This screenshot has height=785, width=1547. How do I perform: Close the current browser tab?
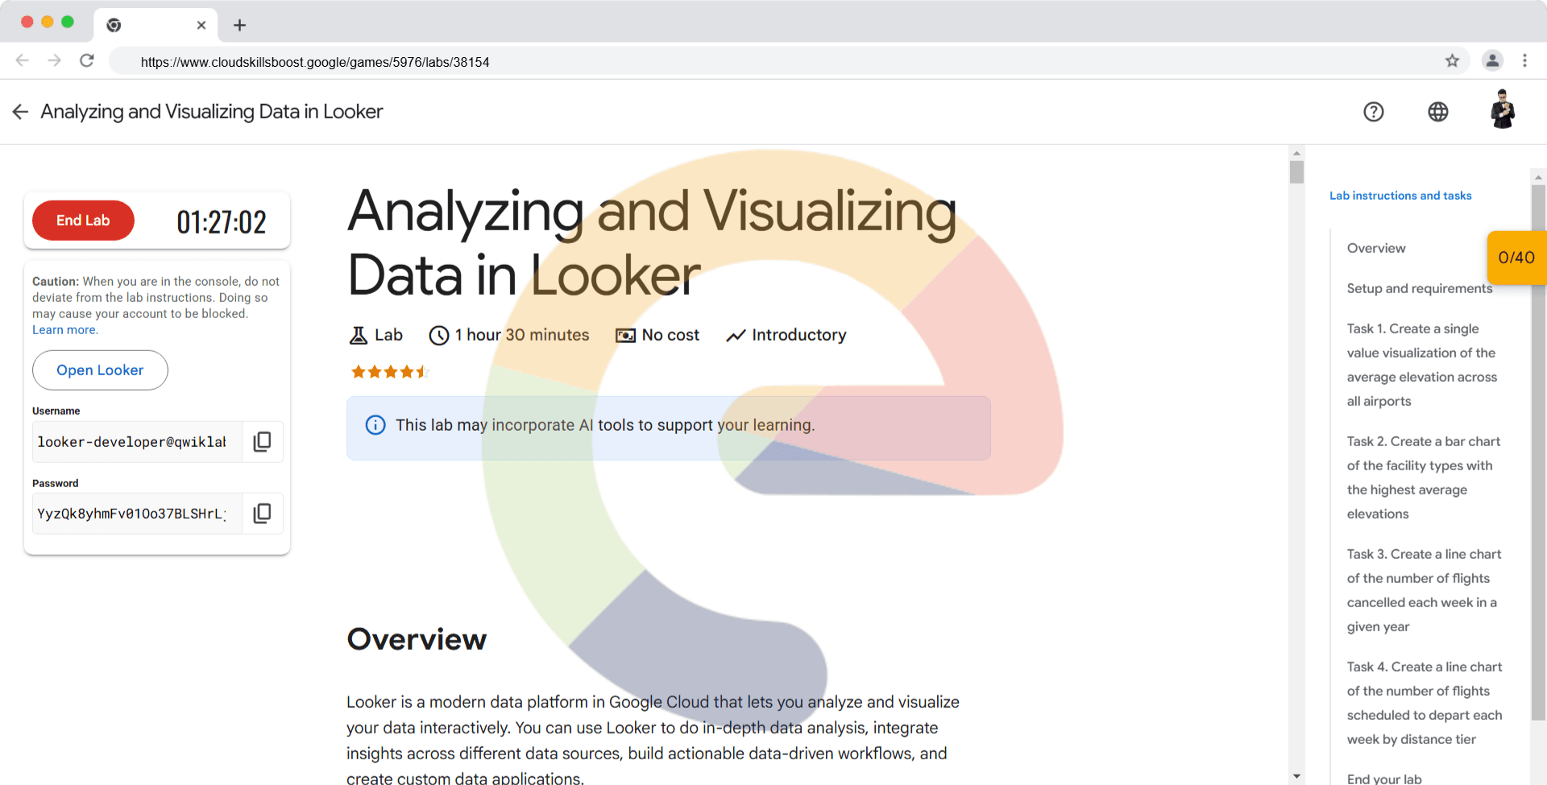coord(201,25)
